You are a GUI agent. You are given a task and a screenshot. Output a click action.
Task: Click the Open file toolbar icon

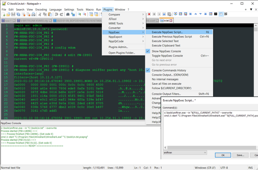tap(8, 14)
